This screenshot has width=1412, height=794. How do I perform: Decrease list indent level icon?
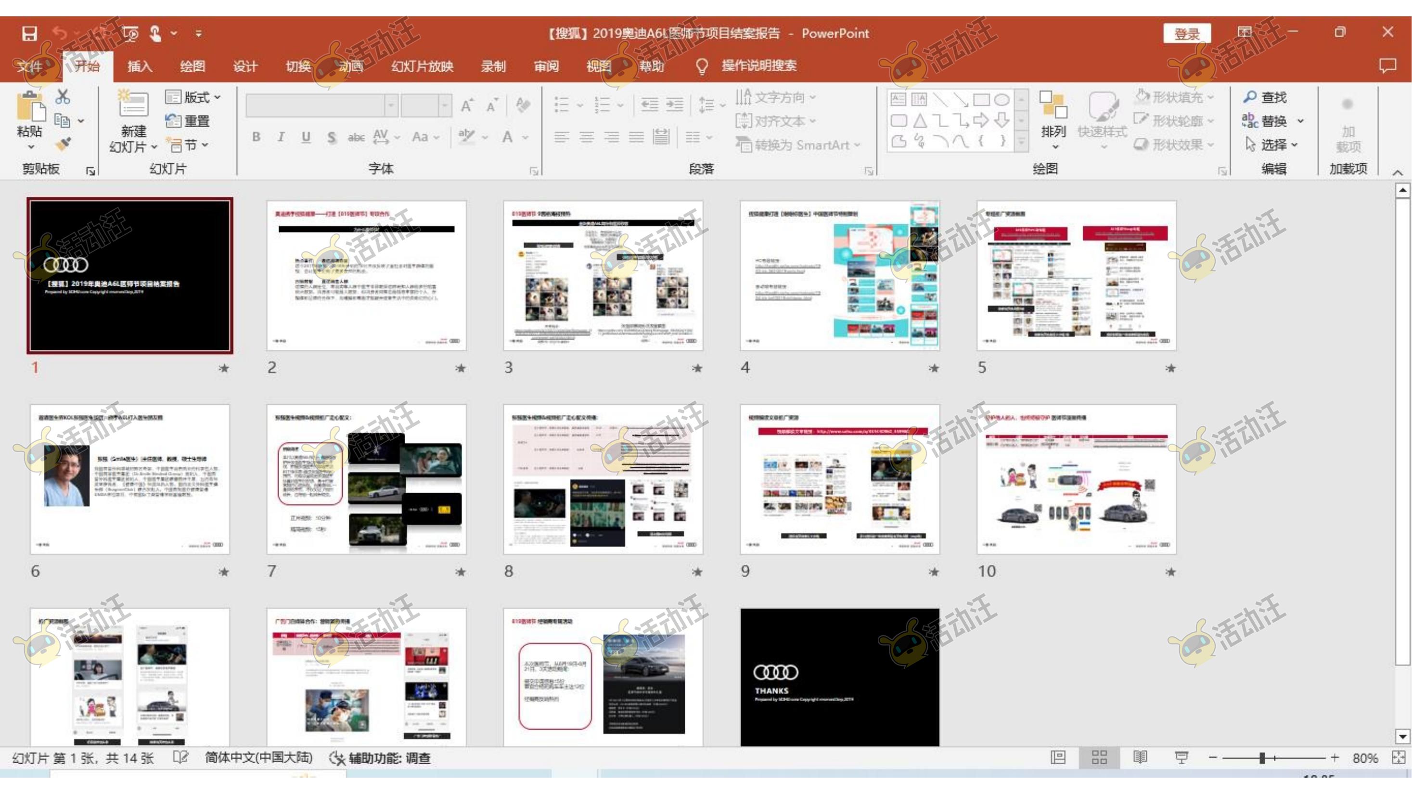tap(650, 104)
